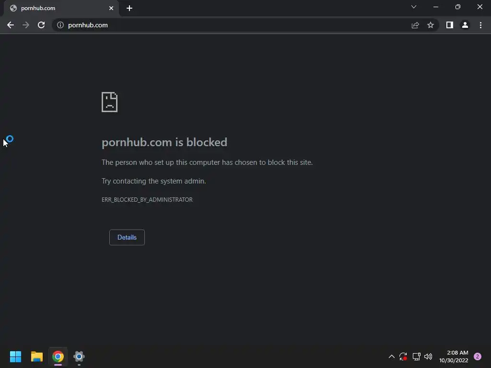This screenshot has height=368, width=491.
Task: Expand the tab search dropdown
Action: 414,7
